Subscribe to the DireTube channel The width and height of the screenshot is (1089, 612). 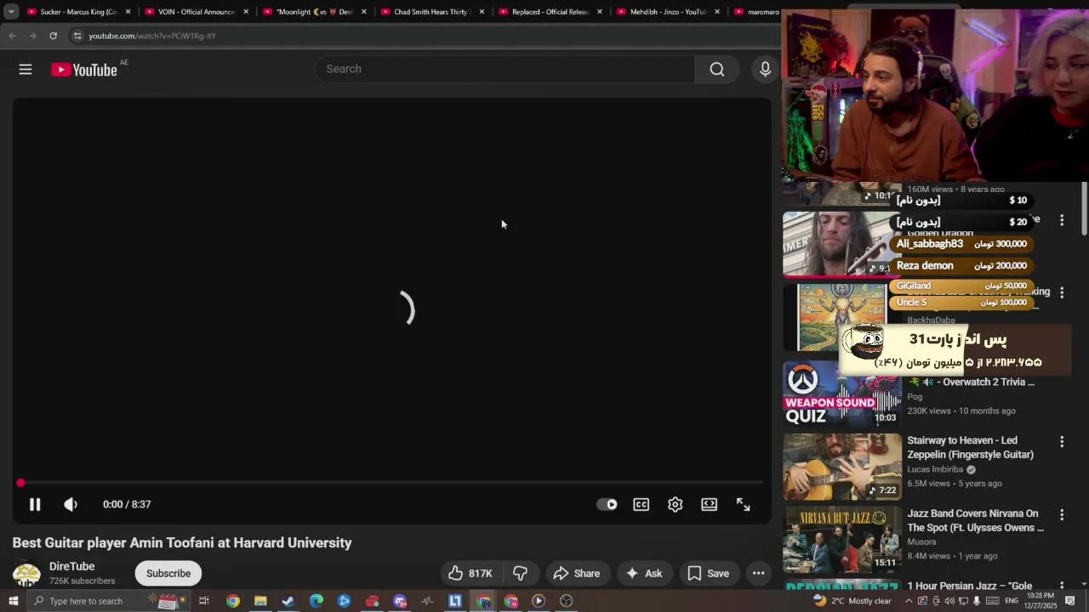coord(168,573)
